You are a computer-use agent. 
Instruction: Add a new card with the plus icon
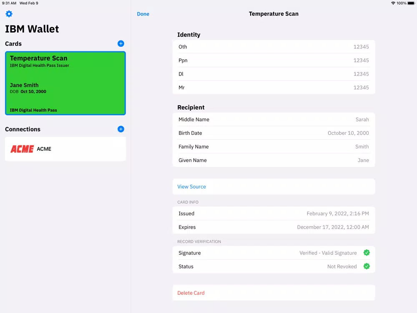[121, 44]
